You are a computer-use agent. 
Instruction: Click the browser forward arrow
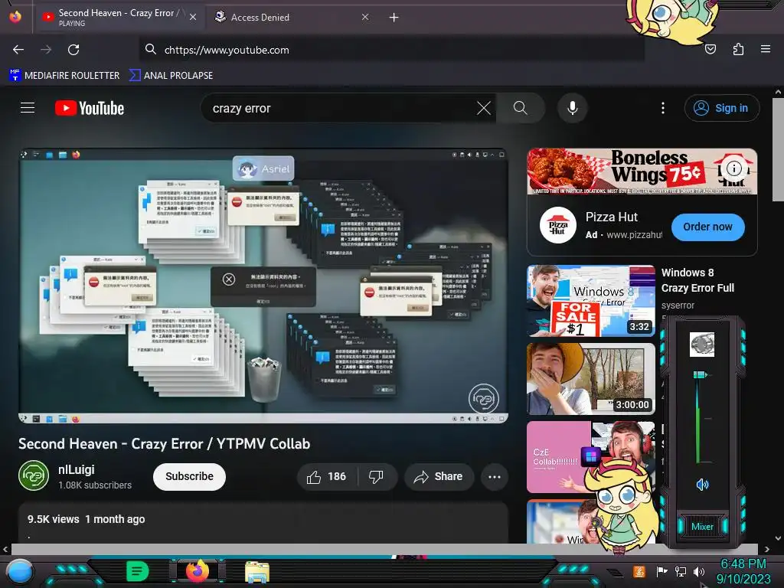pyautogui.click(x=46, y=50)
